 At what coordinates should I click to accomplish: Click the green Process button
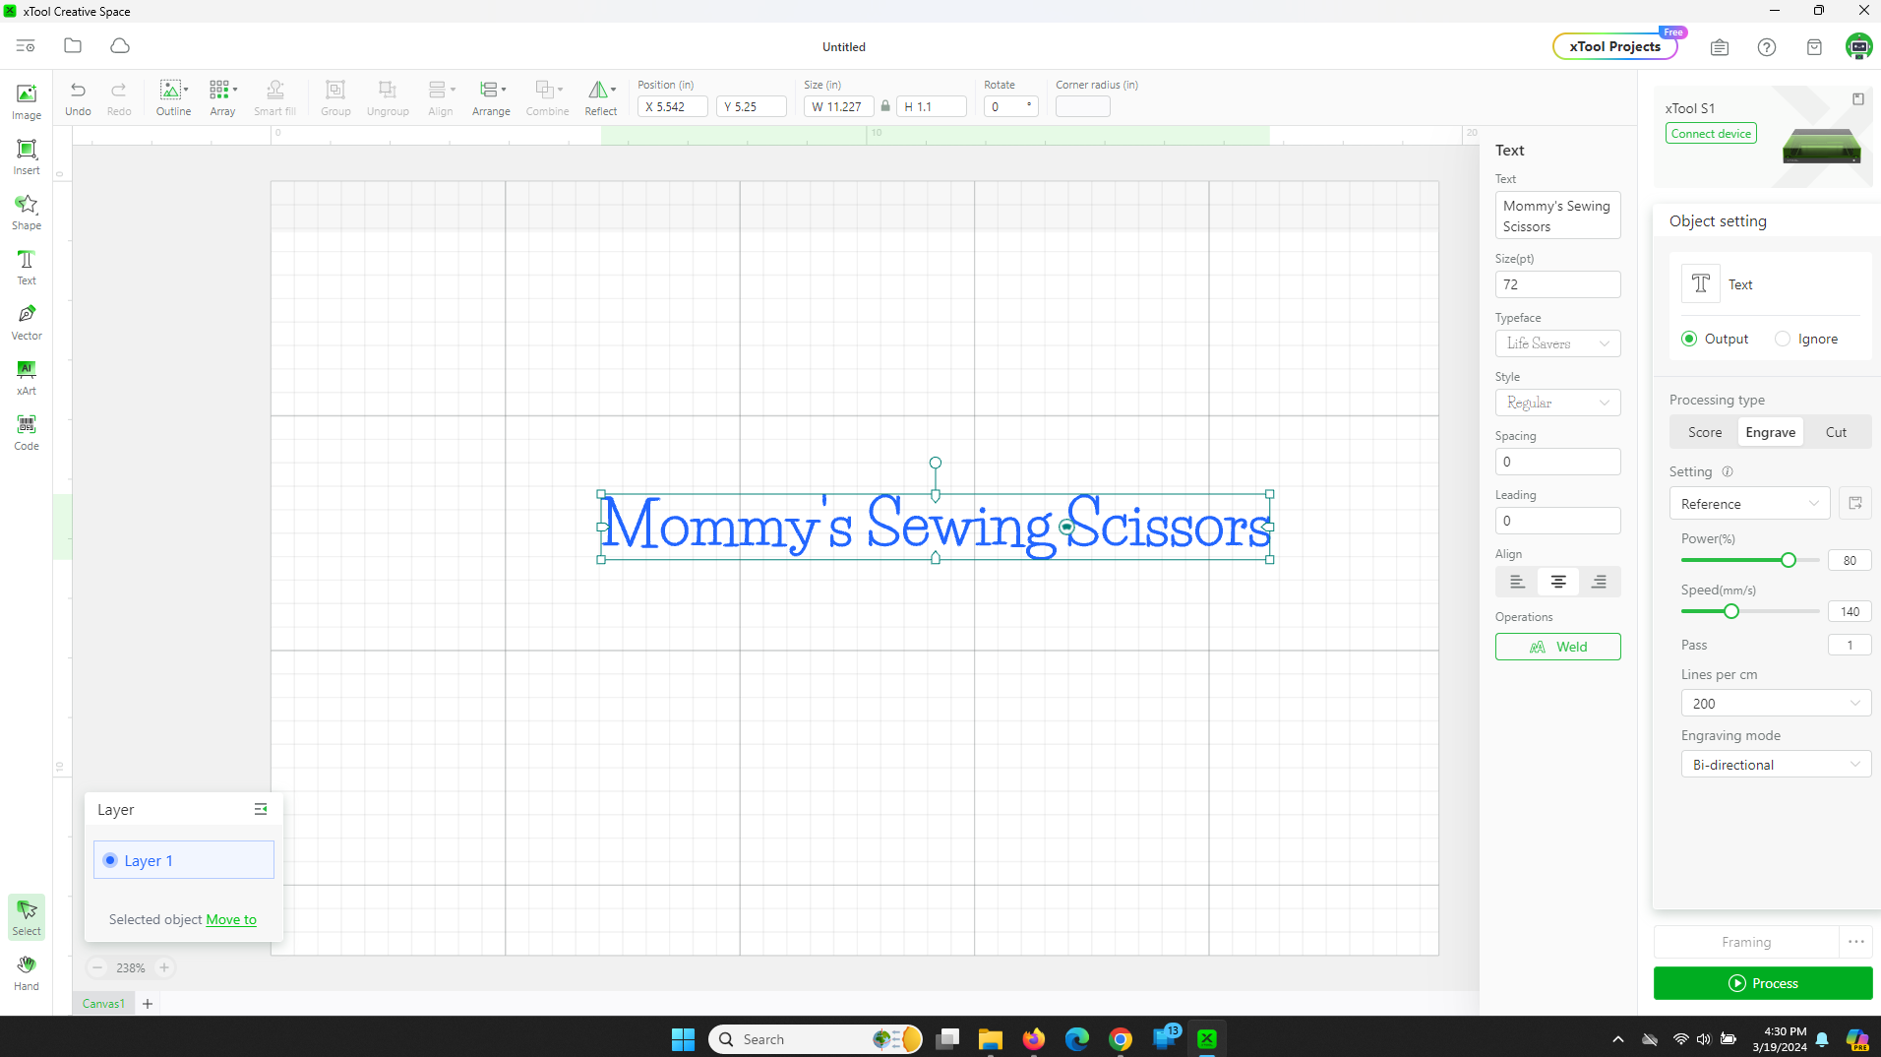click(x=1763, y=983)
